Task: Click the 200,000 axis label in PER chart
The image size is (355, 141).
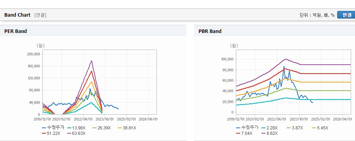Action: (x=33, y=54)
